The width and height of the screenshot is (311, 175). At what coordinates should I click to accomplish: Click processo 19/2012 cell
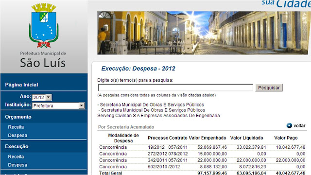pyautogui.click(x=156, y=147)
